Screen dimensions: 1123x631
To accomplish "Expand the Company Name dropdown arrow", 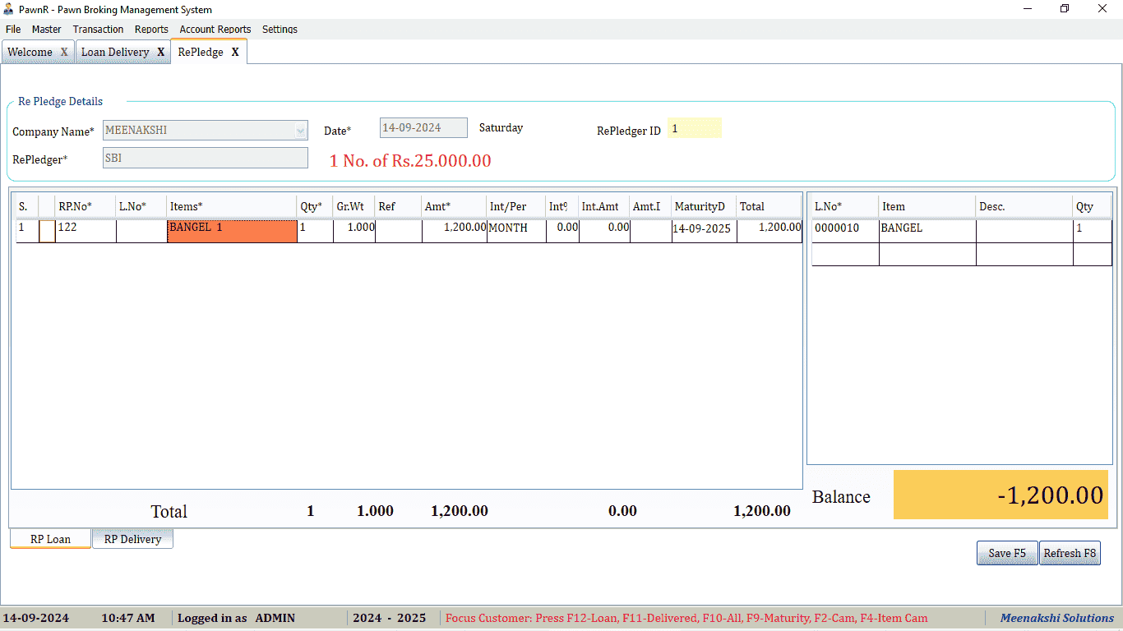I will click(x=299, y=130).
